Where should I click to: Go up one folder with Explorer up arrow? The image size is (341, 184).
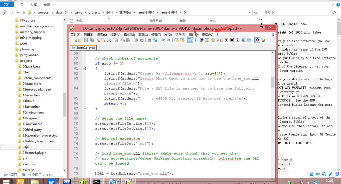[x=23, y=12]
